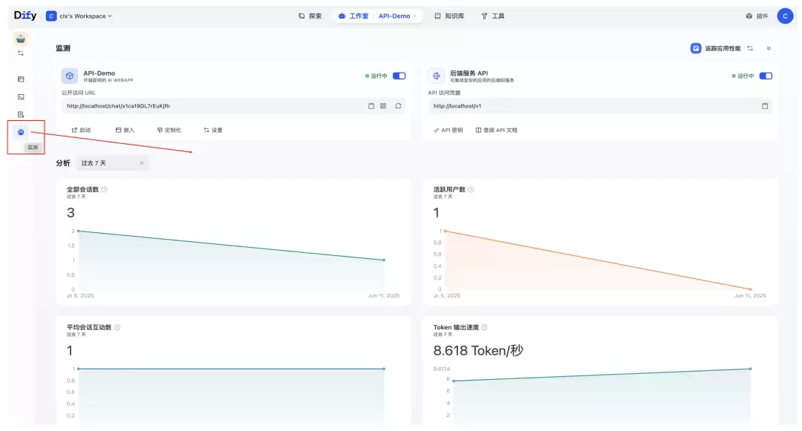Click the 全部会话数 info icon

[x=105, y=189]
